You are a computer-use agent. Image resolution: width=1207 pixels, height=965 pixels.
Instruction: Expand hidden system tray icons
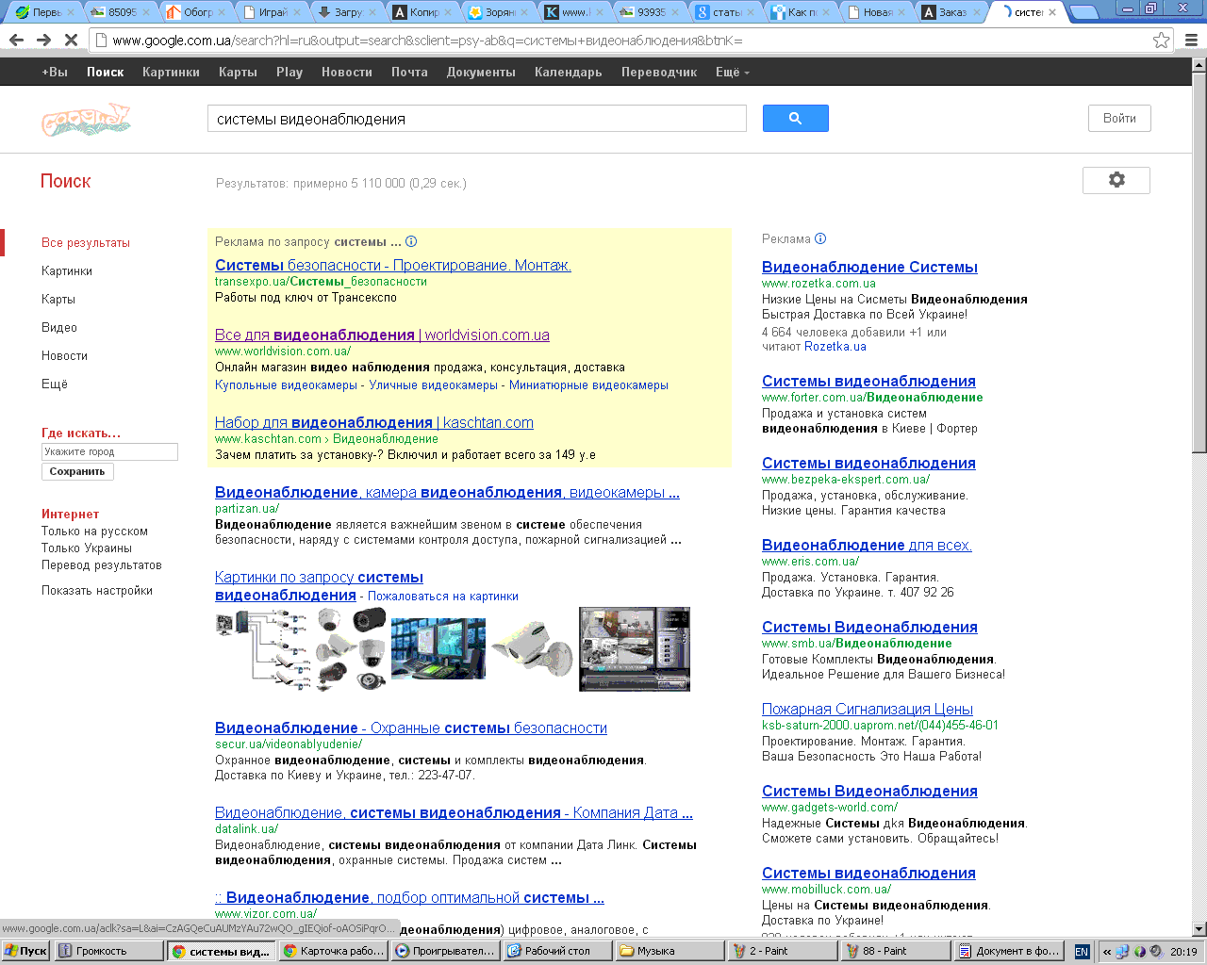tap(1107, 952)
